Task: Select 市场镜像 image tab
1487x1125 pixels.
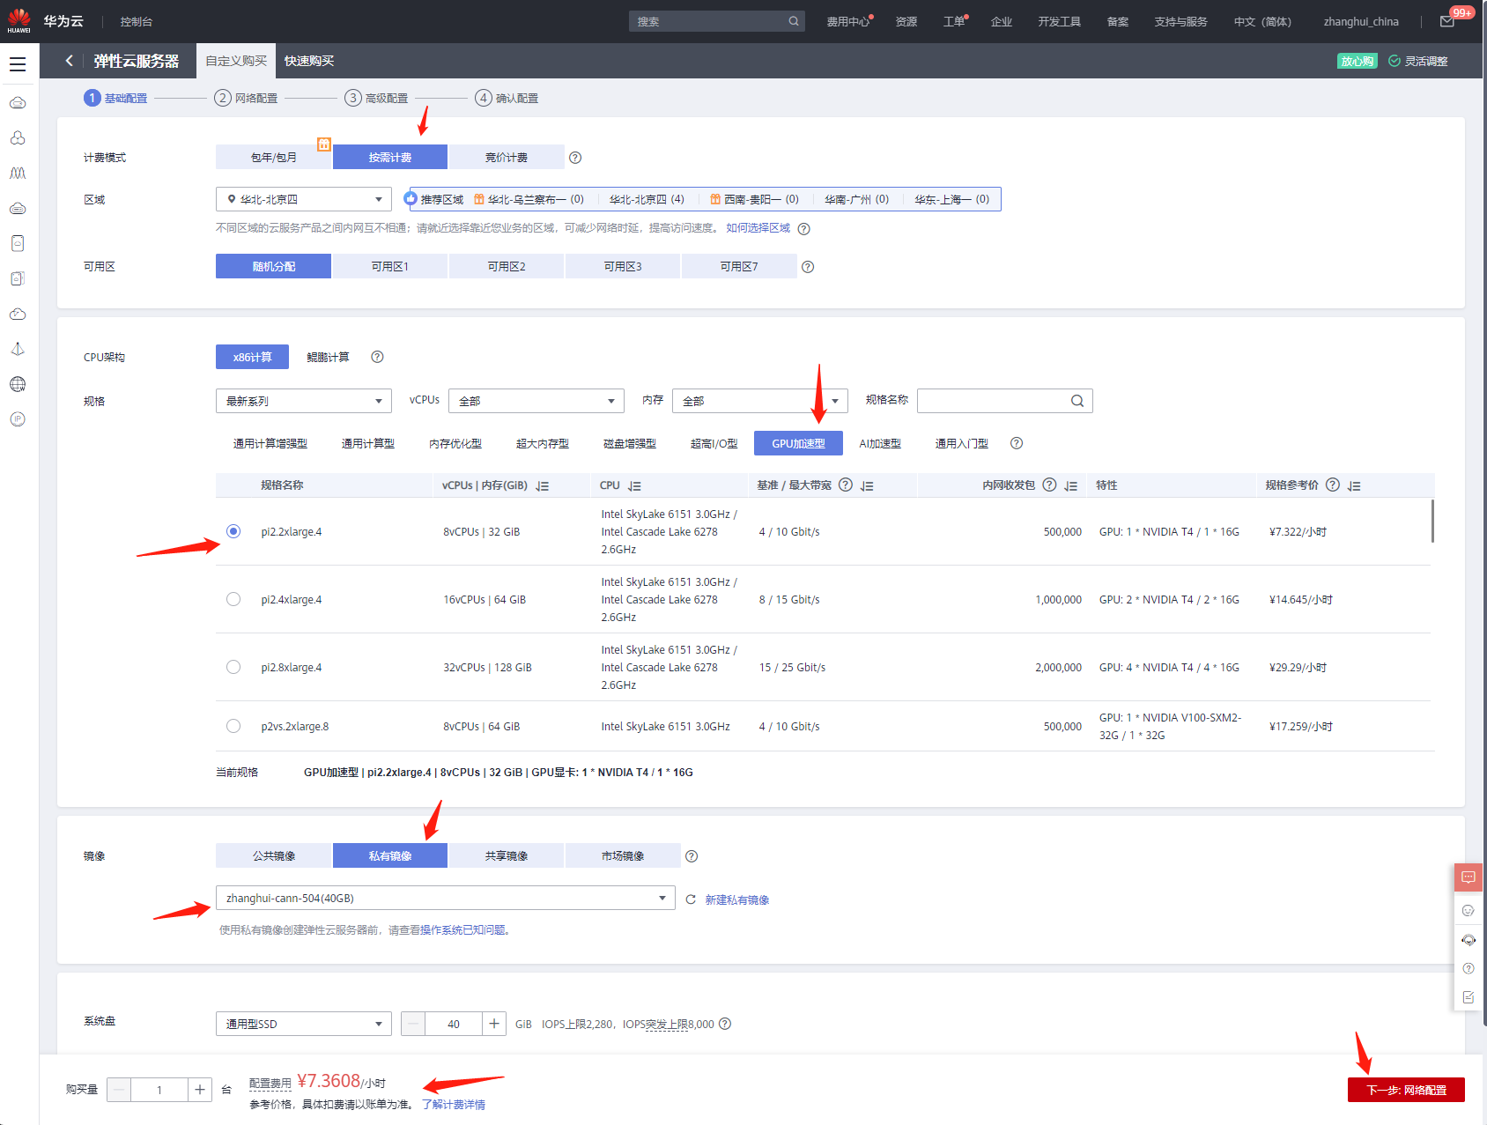Action: coord(623,855)
